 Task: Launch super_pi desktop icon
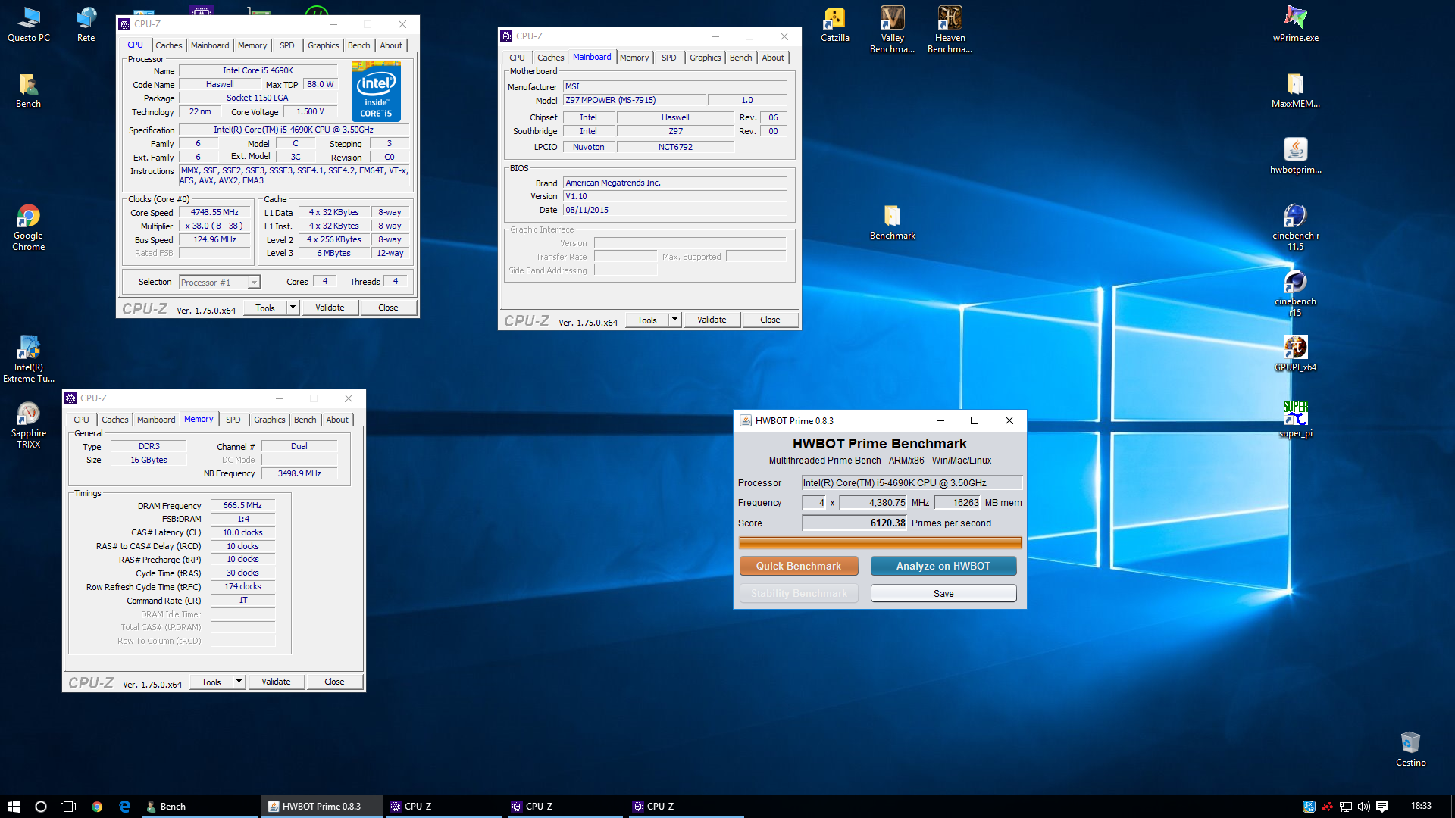tap(1296, 420)
